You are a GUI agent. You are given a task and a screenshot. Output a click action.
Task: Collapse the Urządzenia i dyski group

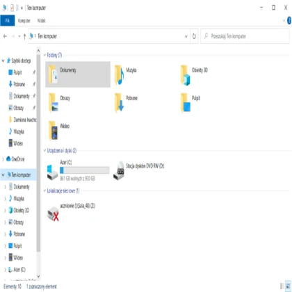coord(44,151)
